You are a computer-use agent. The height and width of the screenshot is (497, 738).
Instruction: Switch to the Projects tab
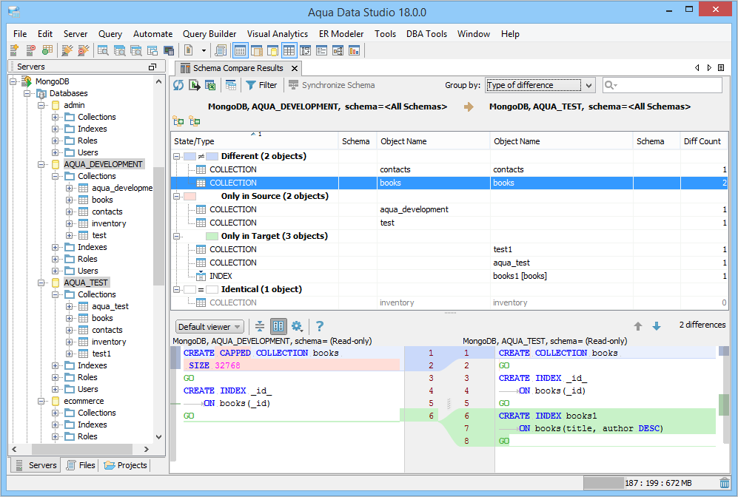click(126, 465)
